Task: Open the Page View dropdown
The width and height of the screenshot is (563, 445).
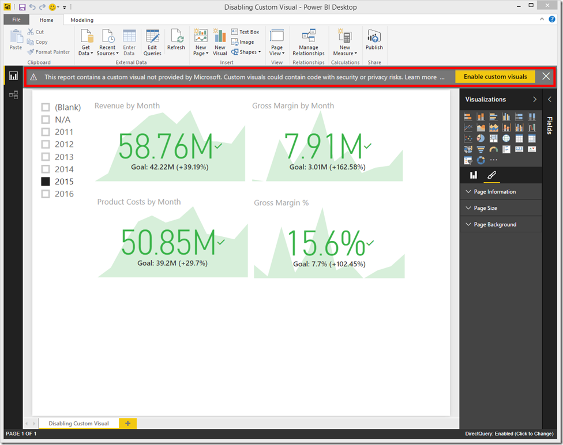Action: point(277,42)
